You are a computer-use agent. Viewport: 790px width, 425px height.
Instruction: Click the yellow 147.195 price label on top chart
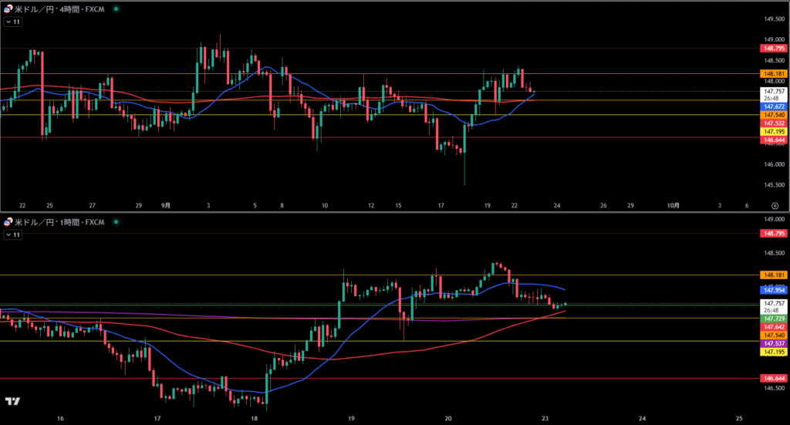tap(774, 131)
